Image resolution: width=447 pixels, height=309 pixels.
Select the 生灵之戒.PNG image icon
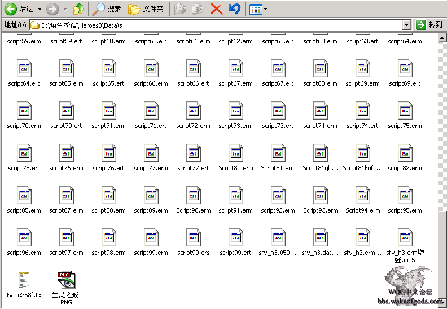(x=66, y=280)
